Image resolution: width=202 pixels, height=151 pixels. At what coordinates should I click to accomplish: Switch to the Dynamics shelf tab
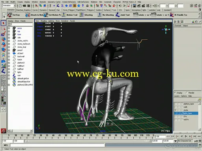pyautogui.click(x=43, y=10)
